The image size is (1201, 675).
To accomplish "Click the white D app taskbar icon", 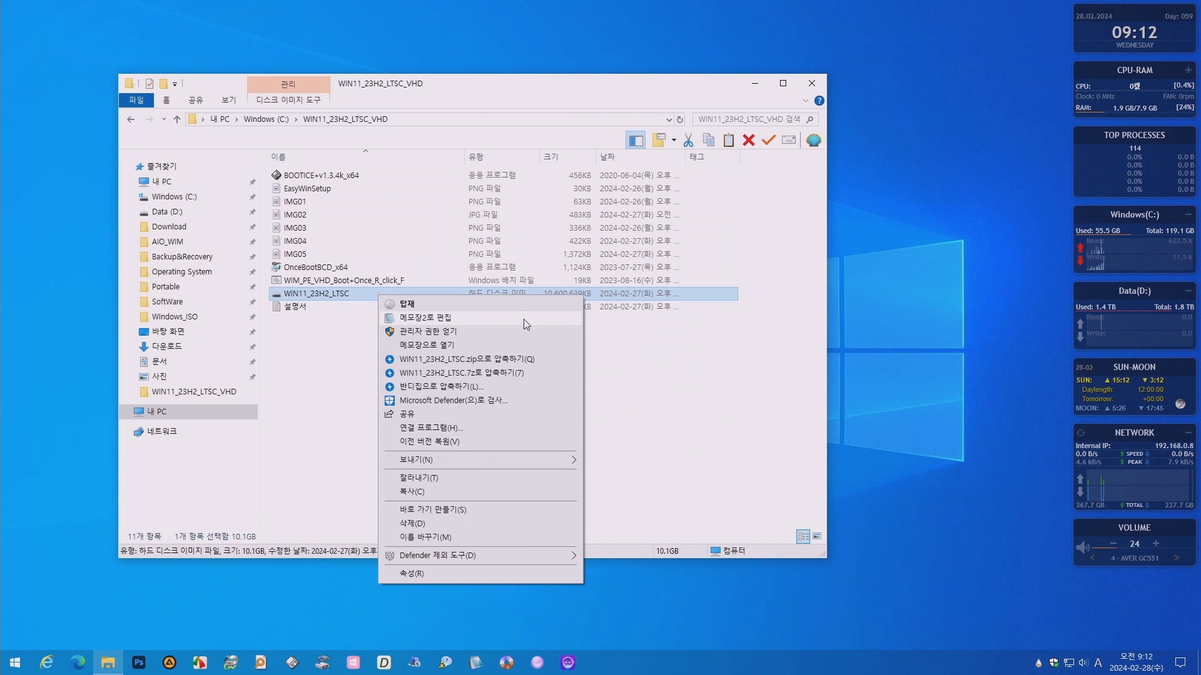I will [384, 662].
